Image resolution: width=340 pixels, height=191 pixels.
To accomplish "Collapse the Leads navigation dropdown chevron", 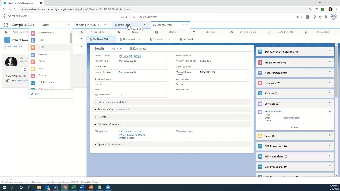I will pos(69,25).
